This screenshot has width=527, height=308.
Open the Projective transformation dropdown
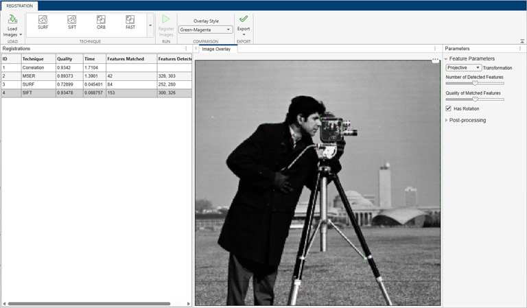click(463, 67)
